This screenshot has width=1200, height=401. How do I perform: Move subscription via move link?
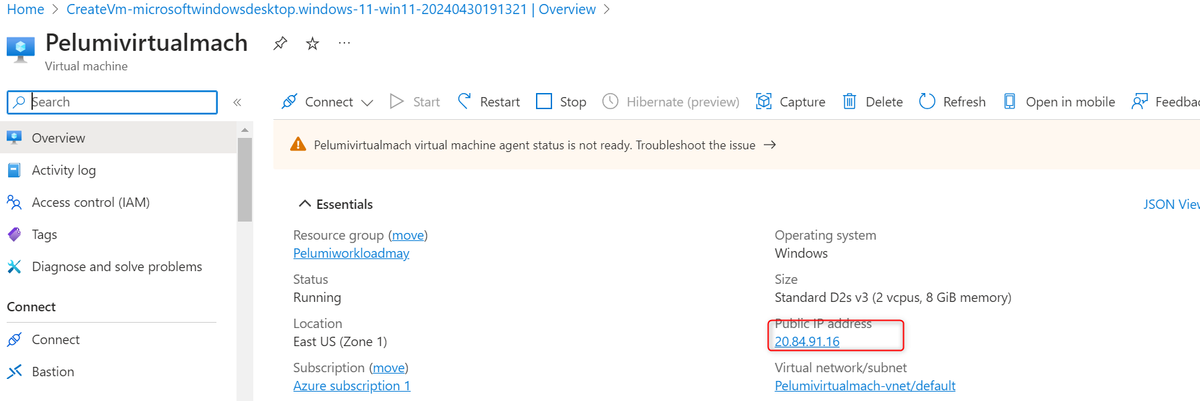point(389,368)
